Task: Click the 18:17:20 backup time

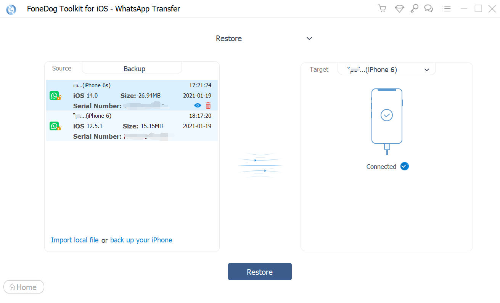Action: tap(200, 116)
